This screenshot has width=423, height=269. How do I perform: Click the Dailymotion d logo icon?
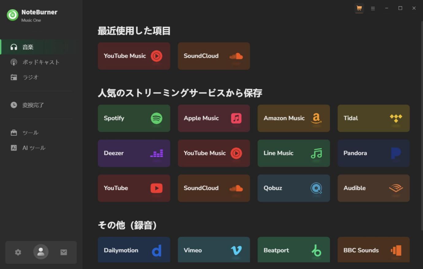pyautogui.click(x=156, y=250)
